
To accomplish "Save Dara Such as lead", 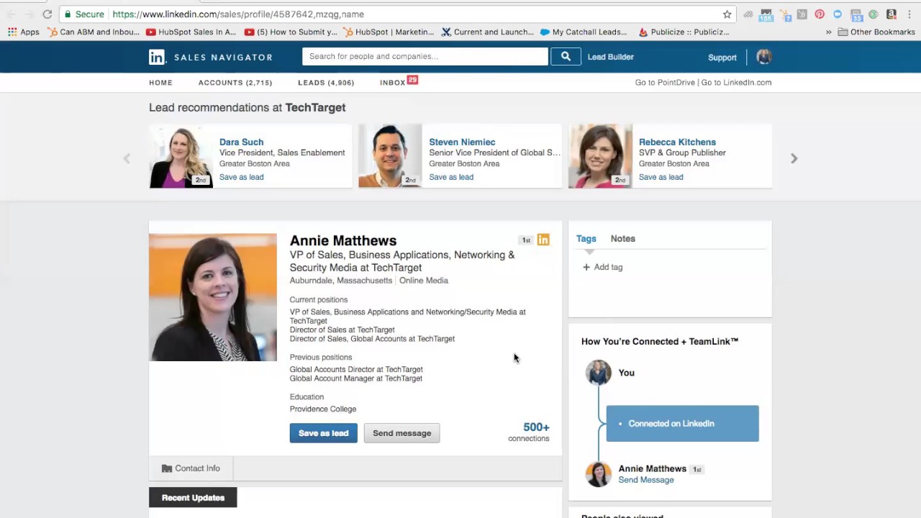I will 241,177.
